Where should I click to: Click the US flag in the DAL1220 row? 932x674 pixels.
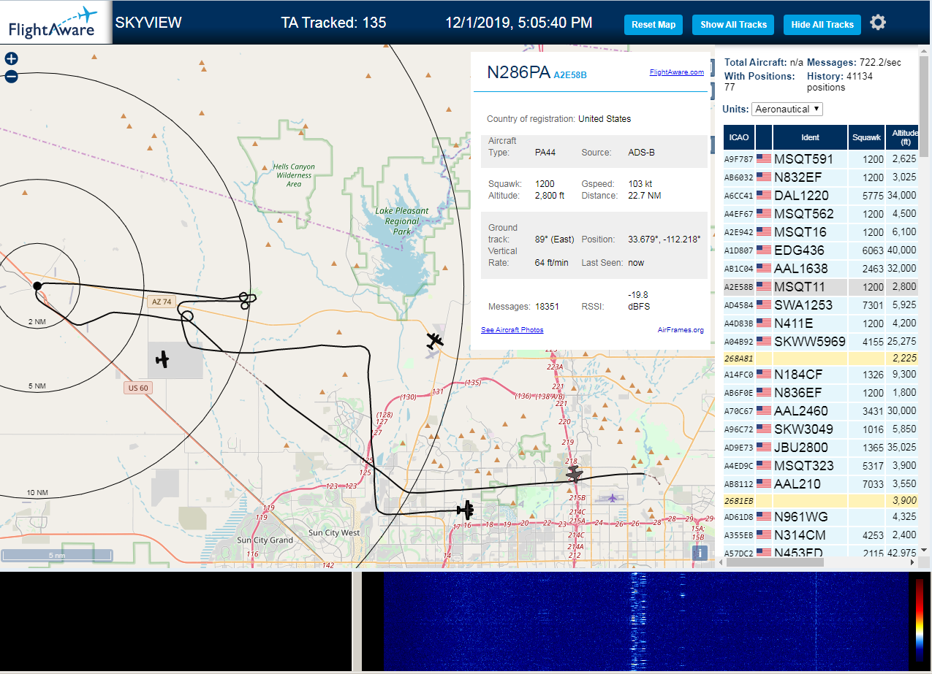[x=764, y=195]
